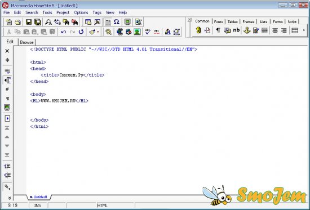Toggle hidden characters pilcrow in editor toolbar
310x210 pixels.
7,99
